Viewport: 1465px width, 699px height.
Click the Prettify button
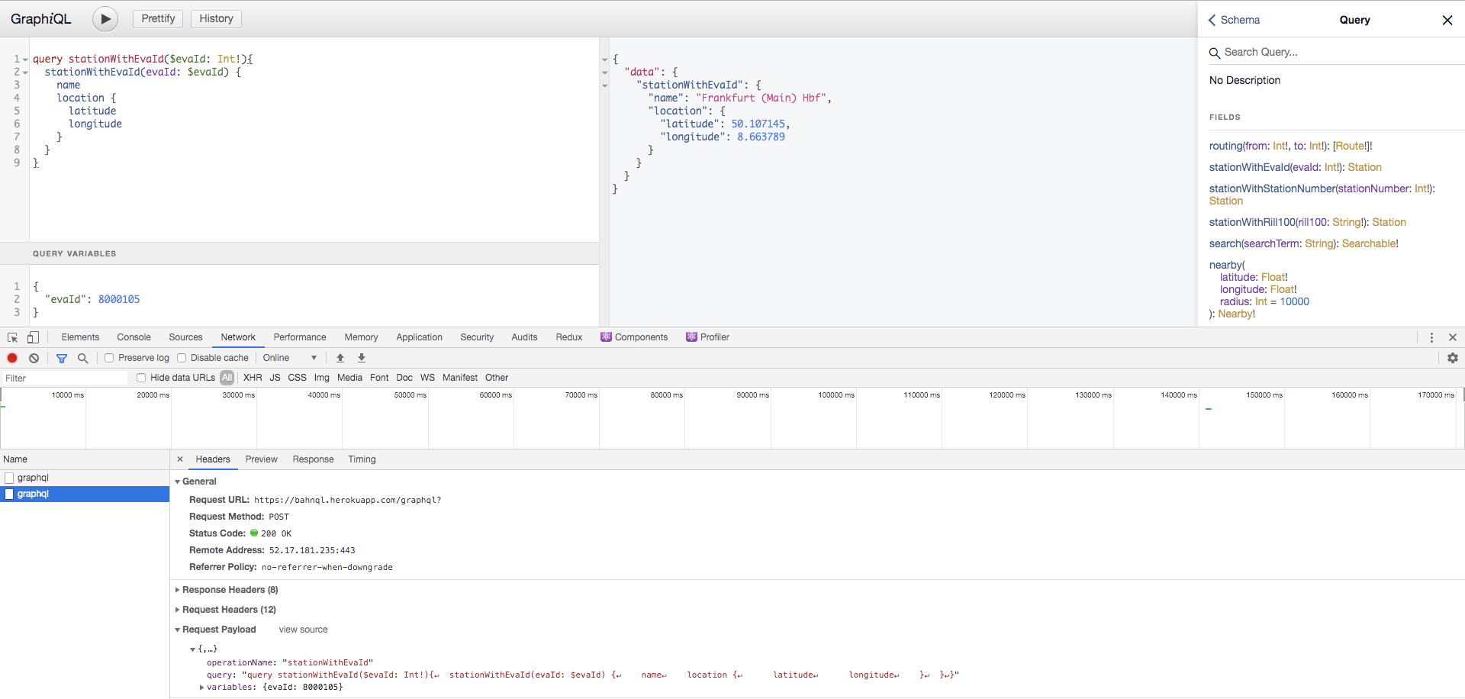pyautogui.click(x=158, y=18)
